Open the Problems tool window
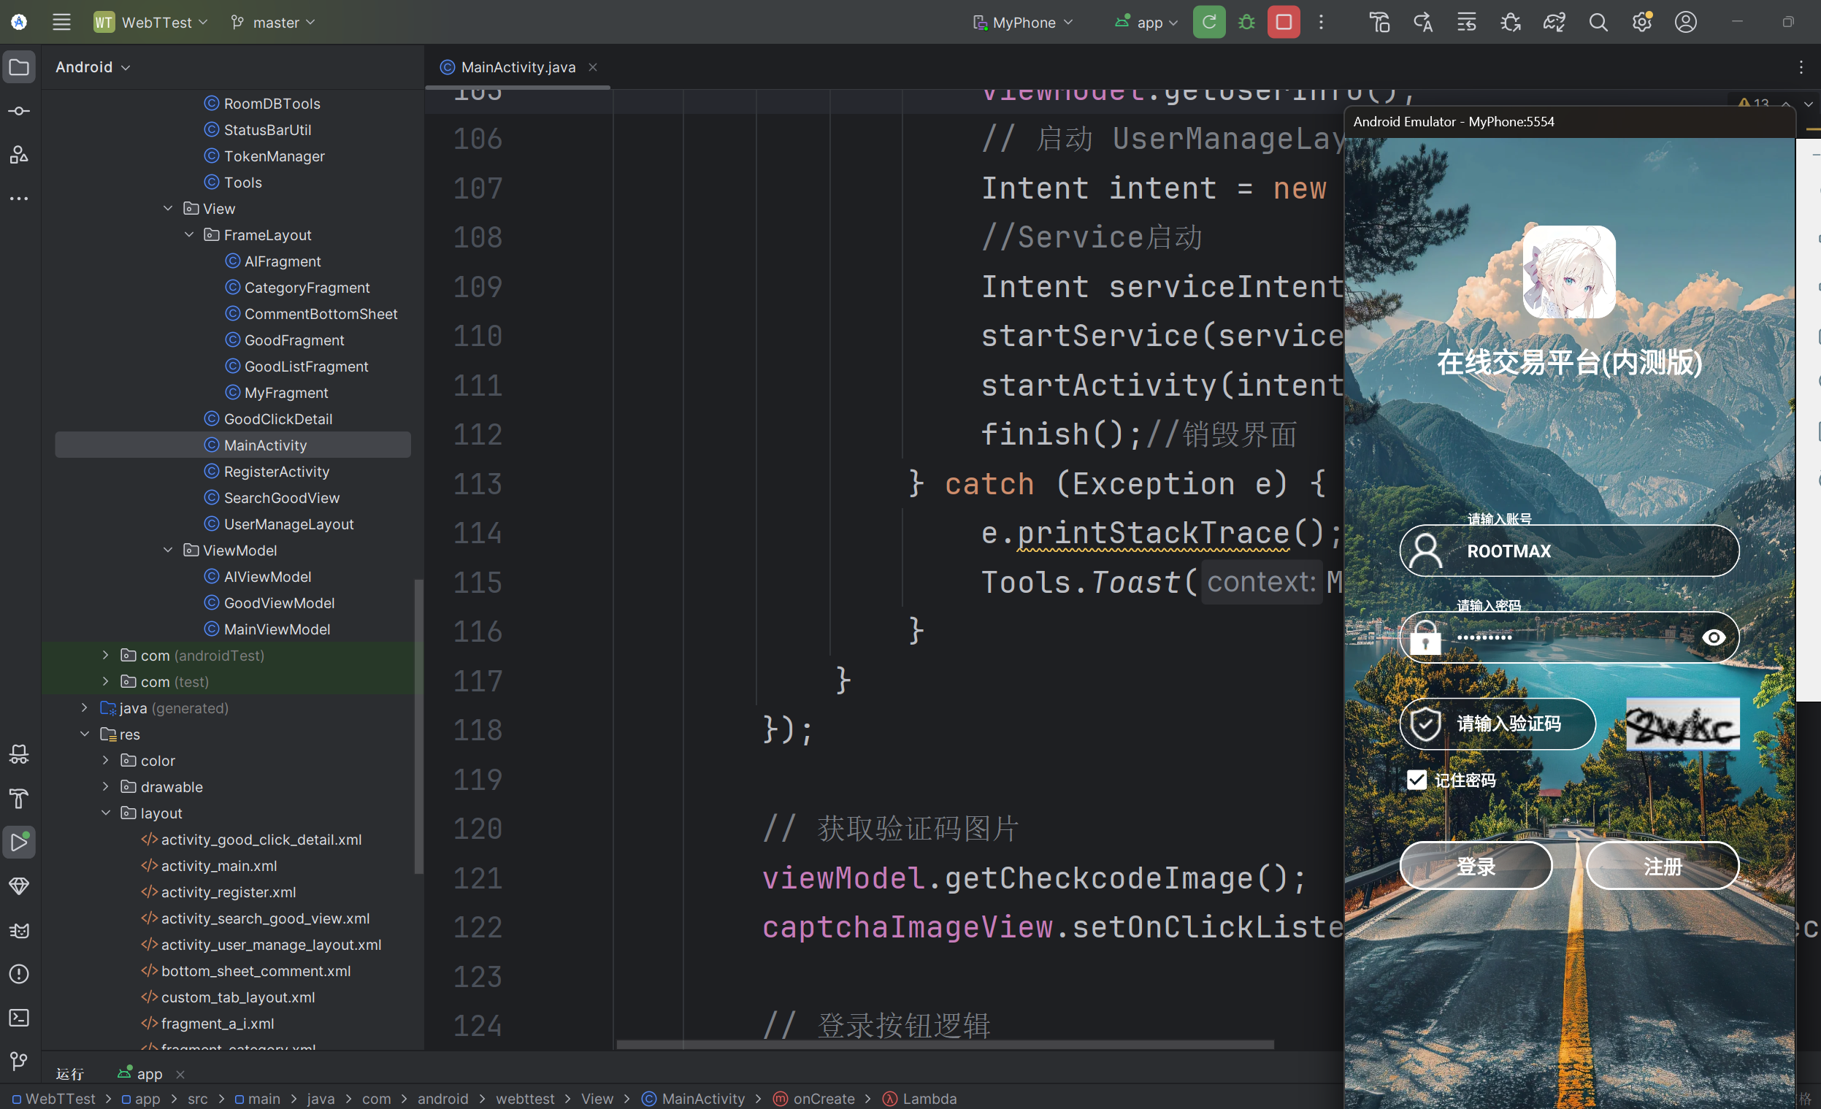Screen dimensions: 1821x1109 19,974
